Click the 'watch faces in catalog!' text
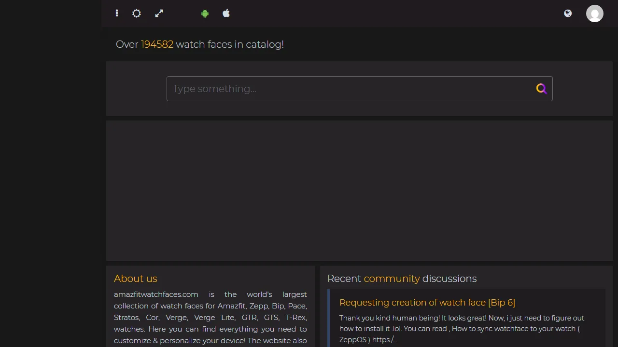Viewport: 618px width, 347px height. (x=229, y=44)
